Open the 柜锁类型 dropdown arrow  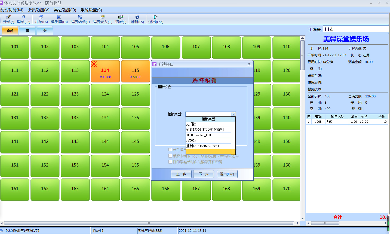click(233, 114)
